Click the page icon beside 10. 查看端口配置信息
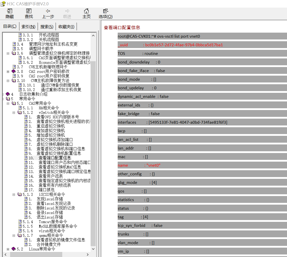 tap(26, 158)
